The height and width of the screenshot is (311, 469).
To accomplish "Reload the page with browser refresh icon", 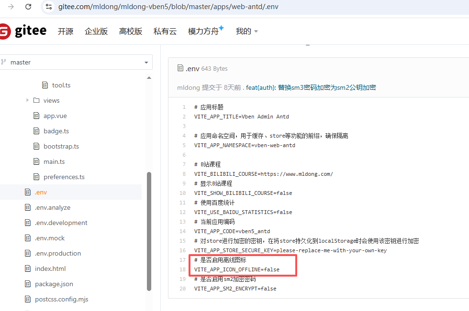I will tap(28, 7).
